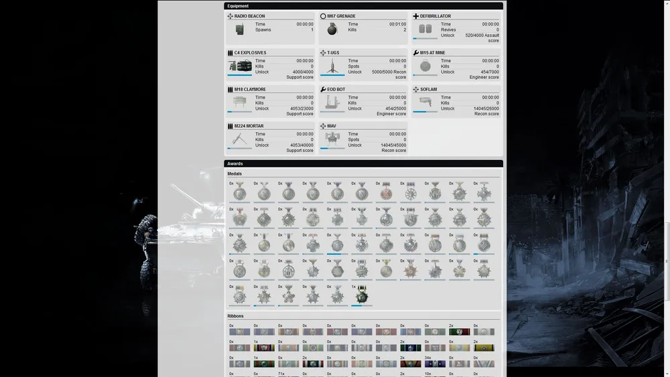Click the EOD BOT title text
Image resolution: width=670 pixels, height=377 pixels.
click(336, 89)
